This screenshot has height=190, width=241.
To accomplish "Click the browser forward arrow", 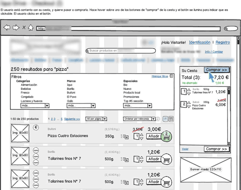I will click(16, 27).
